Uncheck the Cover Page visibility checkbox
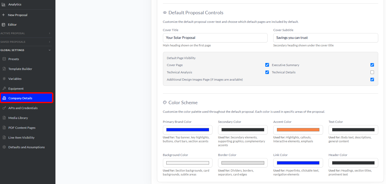 pyautogui.click(x=267, y=65)
